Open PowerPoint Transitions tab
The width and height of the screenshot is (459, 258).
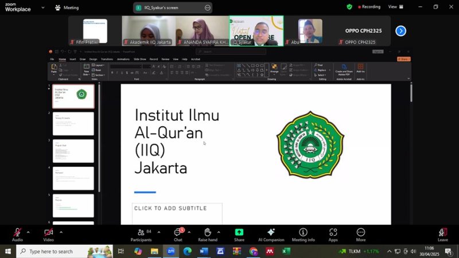(x=107, y=59)
